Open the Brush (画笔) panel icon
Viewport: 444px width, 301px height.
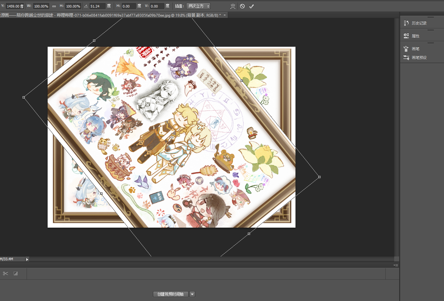pyautogui.click(x=406, y=49)
